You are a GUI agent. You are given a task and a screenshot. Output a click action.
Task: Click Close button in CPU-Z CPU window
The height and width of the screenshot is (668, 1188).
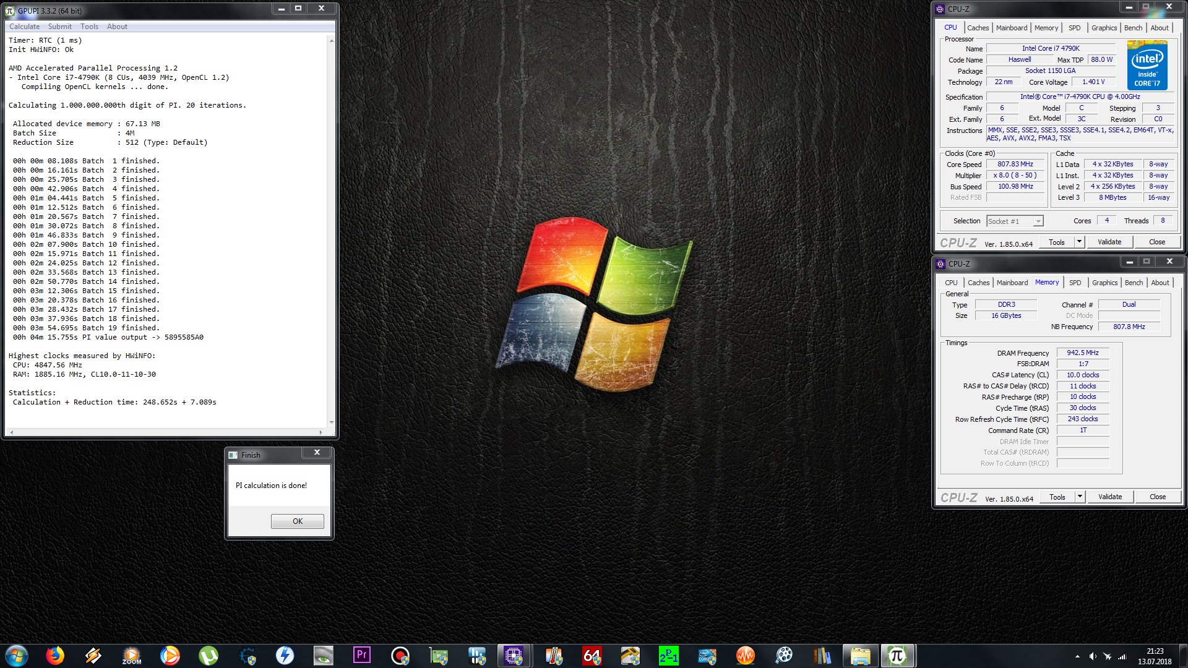tap(1157, 242)
